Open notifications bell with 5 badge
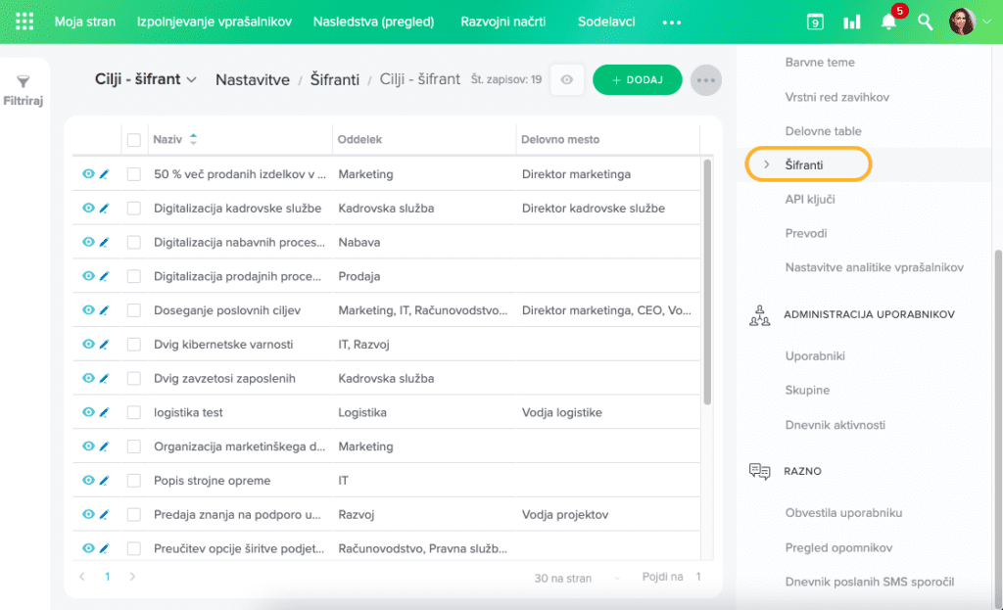 pyautogui.click(x=889, y=22)
